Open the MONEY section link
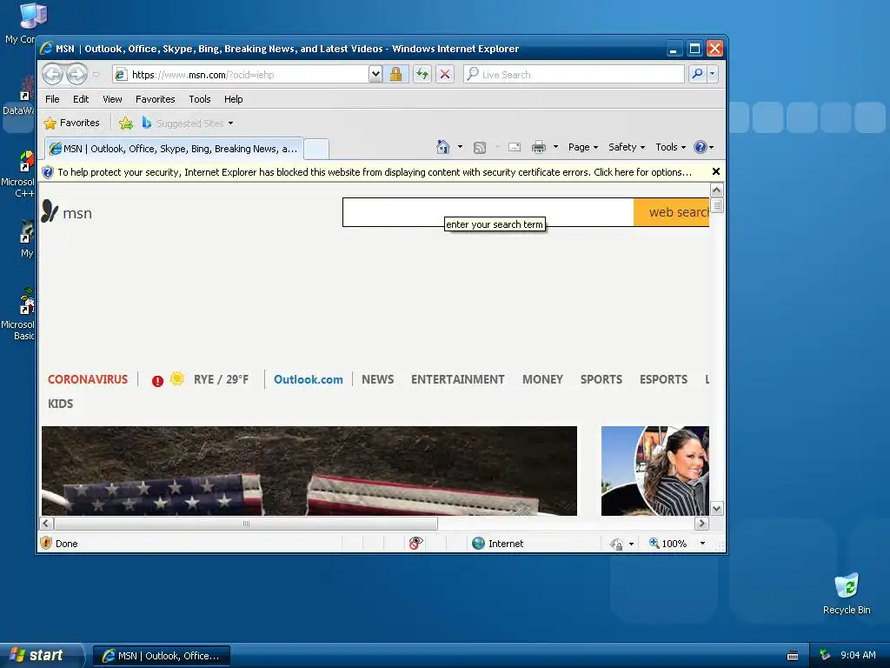This screenshot has width=890, height=668. pyautogui.click(x=542, y=379)
